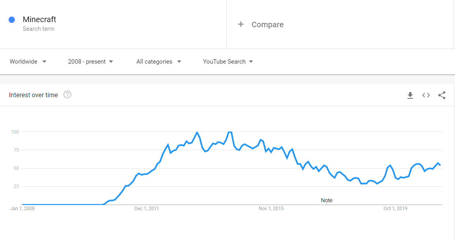Viewport: 455px width, 239px height.
Task: Open the help icon beside Interest over time
Action: tap(67, 95)
